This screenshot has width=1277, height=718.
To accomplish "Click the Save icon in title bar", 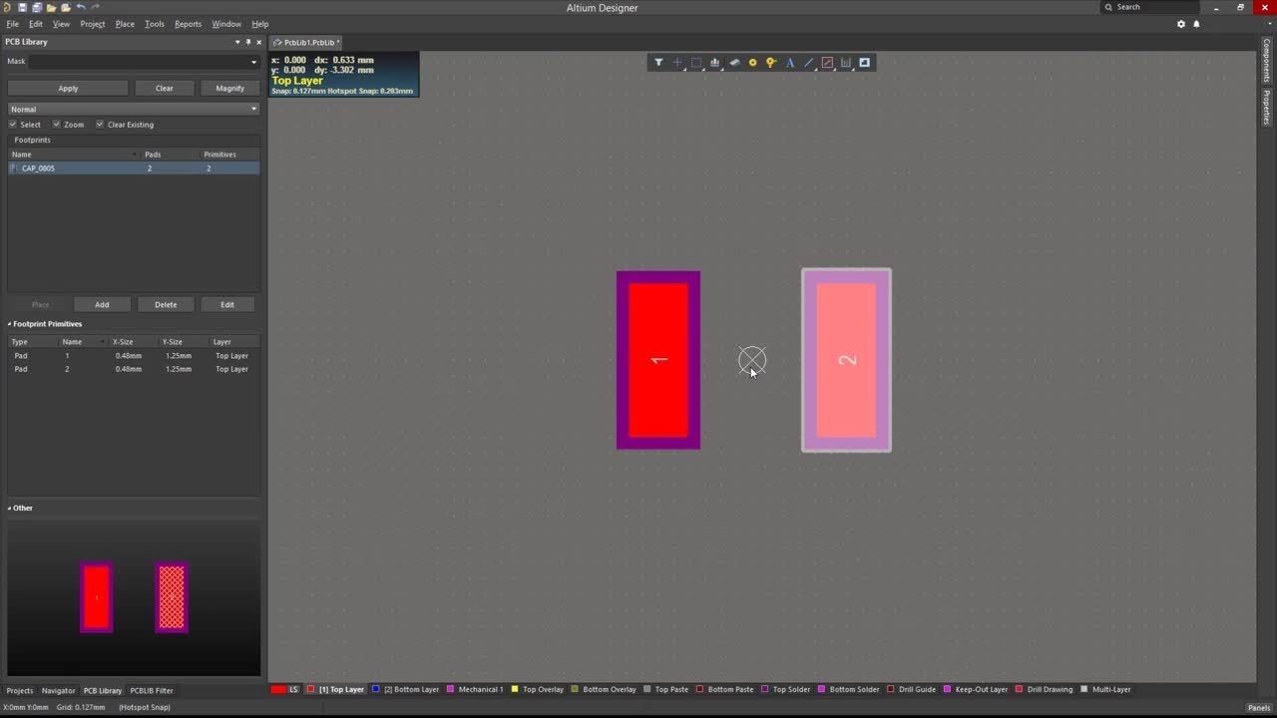I will click(22, 7).
